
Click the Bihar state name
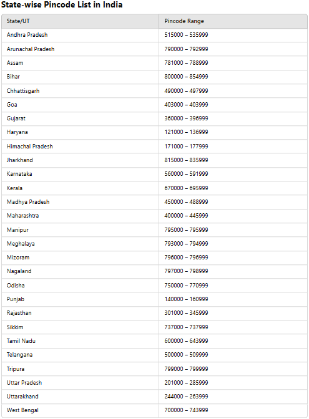click(13, 77)
